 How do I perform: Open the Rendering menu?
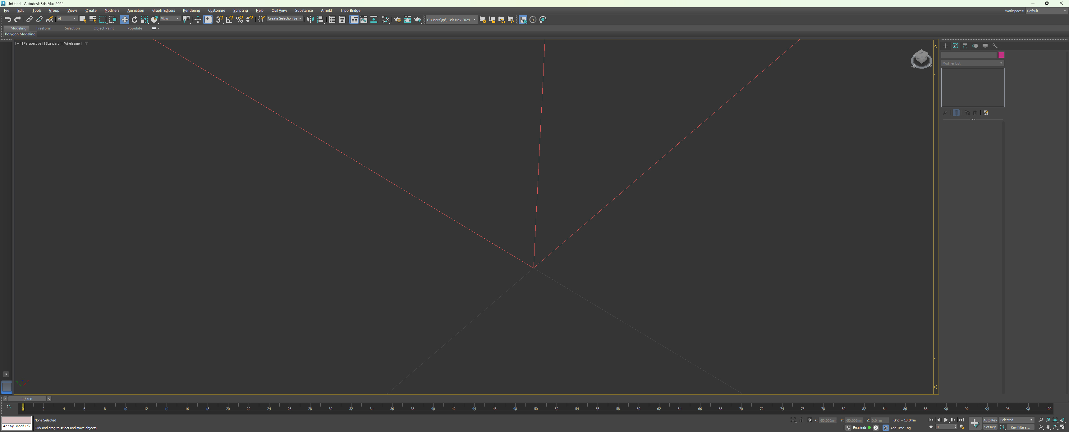click(191, 10)
